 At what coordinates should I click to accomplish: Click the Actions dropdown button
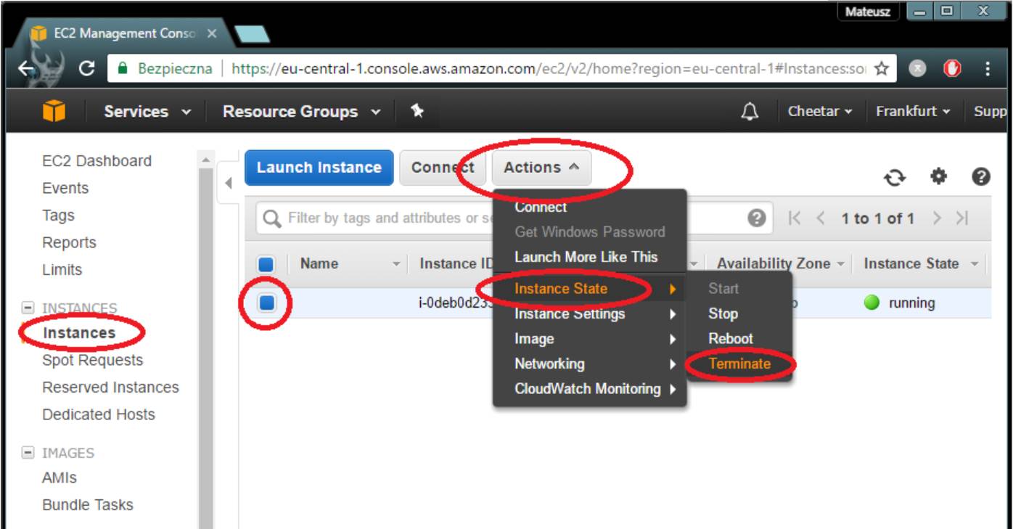point(541,168)
